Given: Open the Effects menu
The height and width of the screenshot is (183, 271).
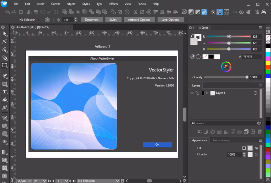Looking at the screenshot, I should click(x=113, y=4).
